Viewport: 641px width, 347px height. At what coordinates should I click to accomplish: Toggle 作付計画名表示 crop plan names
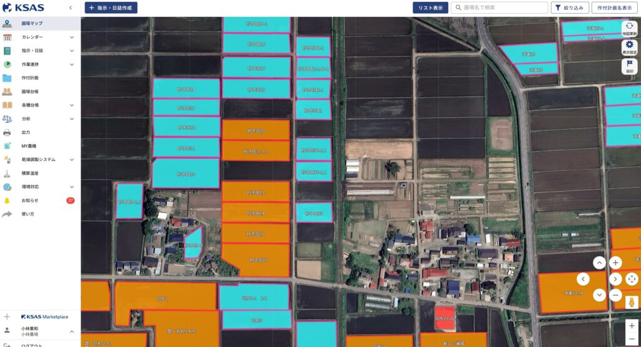click(614, 8)
